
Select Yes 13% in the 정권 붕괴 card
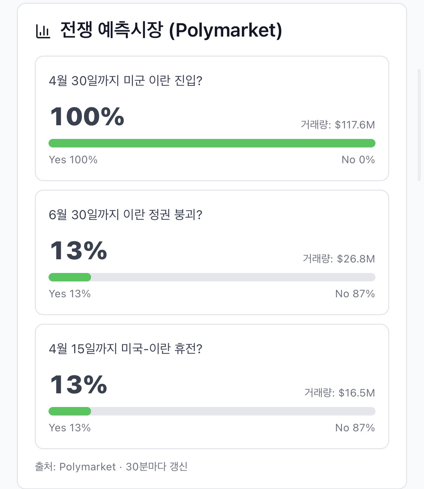point(70,294)
